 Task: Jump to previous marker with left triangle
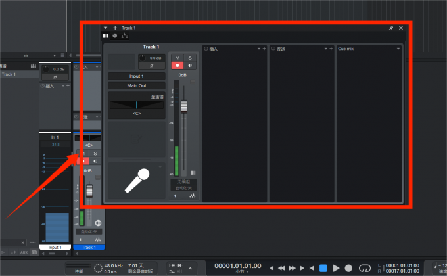[x=271, y=268]
